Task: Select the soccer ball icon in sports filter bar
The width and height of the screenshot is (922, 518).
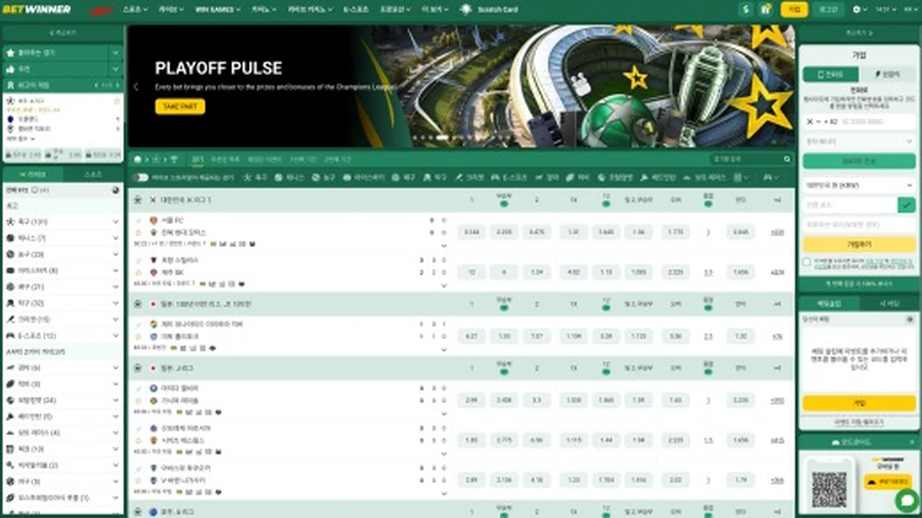Action: pyautogui.click(x=247, y=177)
